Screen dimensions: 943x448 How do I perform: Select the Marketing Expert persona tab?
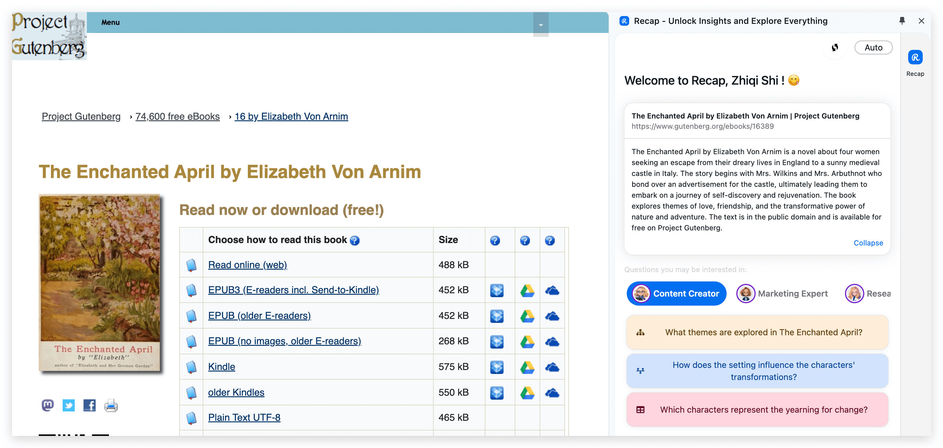click(x=782, y=293)
